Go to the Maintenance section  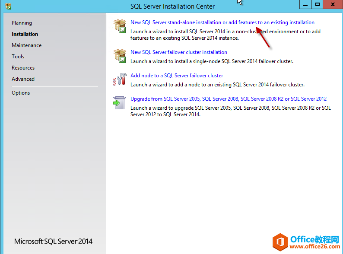tap(27, 45)
